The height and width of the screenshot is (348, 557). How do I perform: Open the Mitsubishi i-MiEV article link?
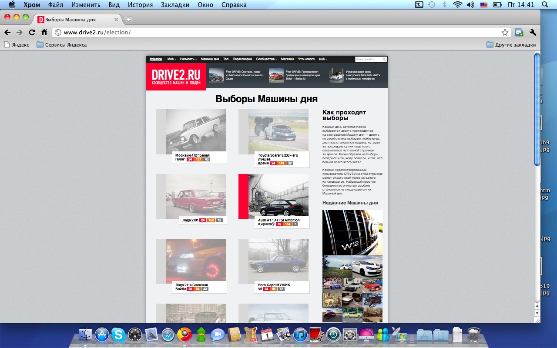(363, 75)
